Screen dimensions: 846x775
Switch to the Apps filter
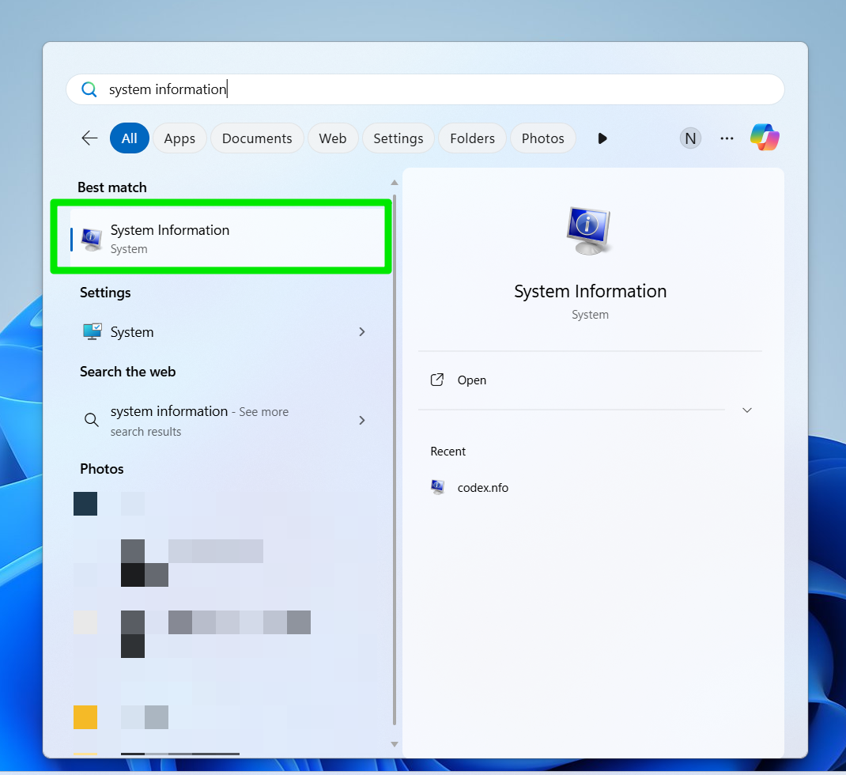(x=179, y=138)
